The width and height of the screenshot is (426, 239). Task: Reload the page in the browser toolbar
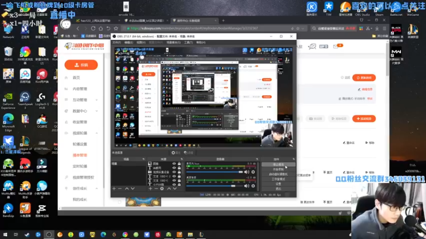[x=93, y=28]
